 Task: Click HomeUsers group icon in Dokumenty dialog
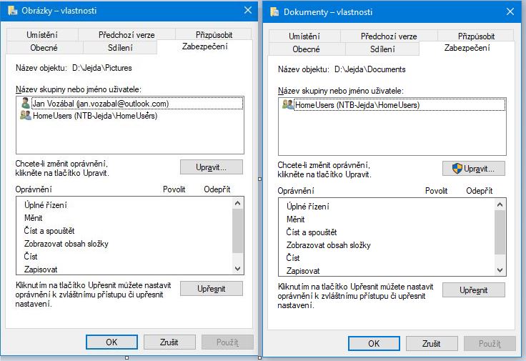click(x=288, y=105)
